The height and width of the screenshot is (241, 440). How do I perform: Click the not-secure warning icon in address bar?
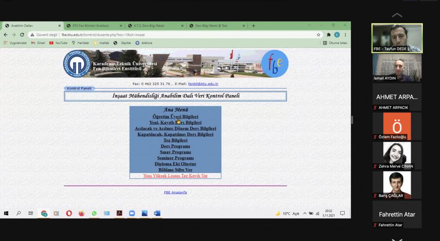click(x=32, y=35)
